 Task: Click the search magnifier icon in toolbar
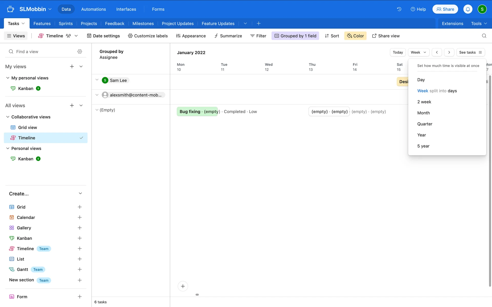484,36
